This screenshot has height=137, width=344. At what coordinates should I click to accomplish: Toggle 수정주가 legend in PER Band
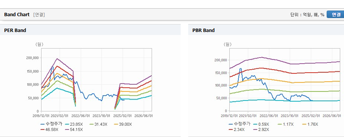[51, 124]
